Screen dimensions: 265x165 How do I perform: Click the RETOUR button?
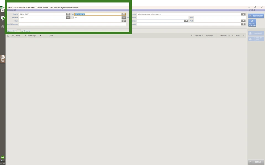(x=256, y=162)
